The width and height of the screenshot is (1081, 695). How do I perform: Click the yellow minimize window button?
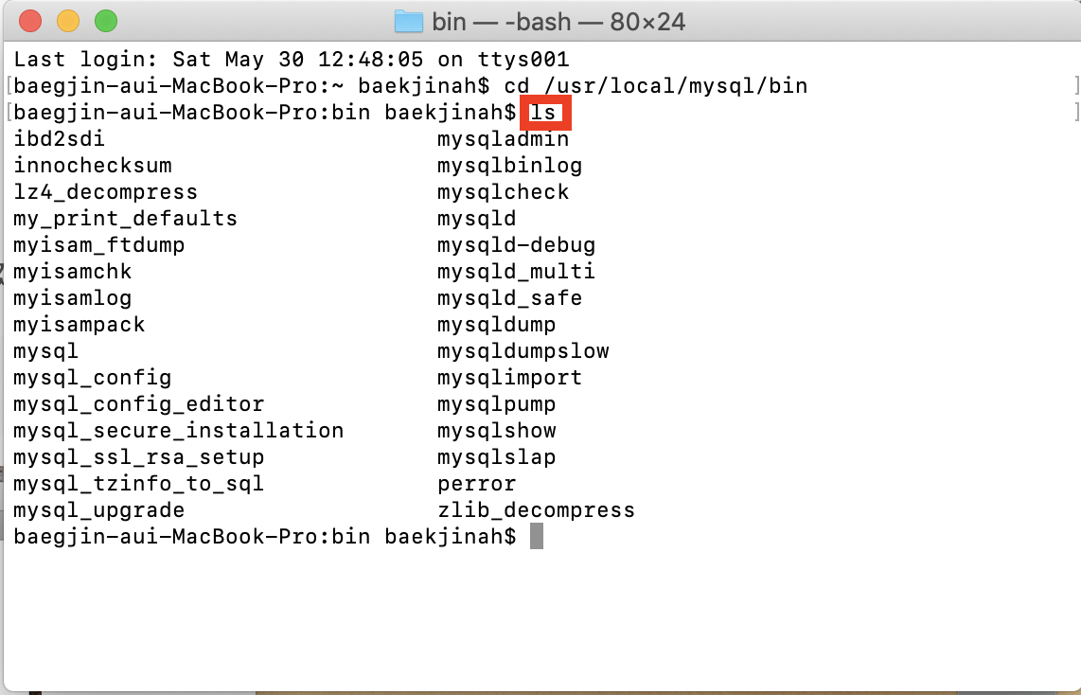click(68, 22)
